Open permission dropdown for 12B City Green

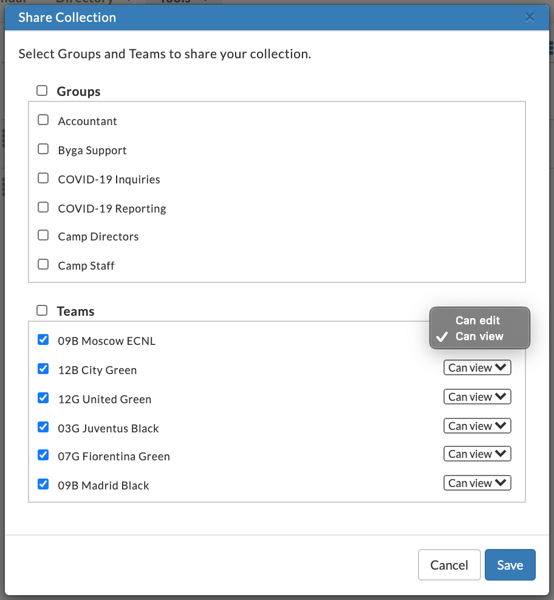(477, 368)
